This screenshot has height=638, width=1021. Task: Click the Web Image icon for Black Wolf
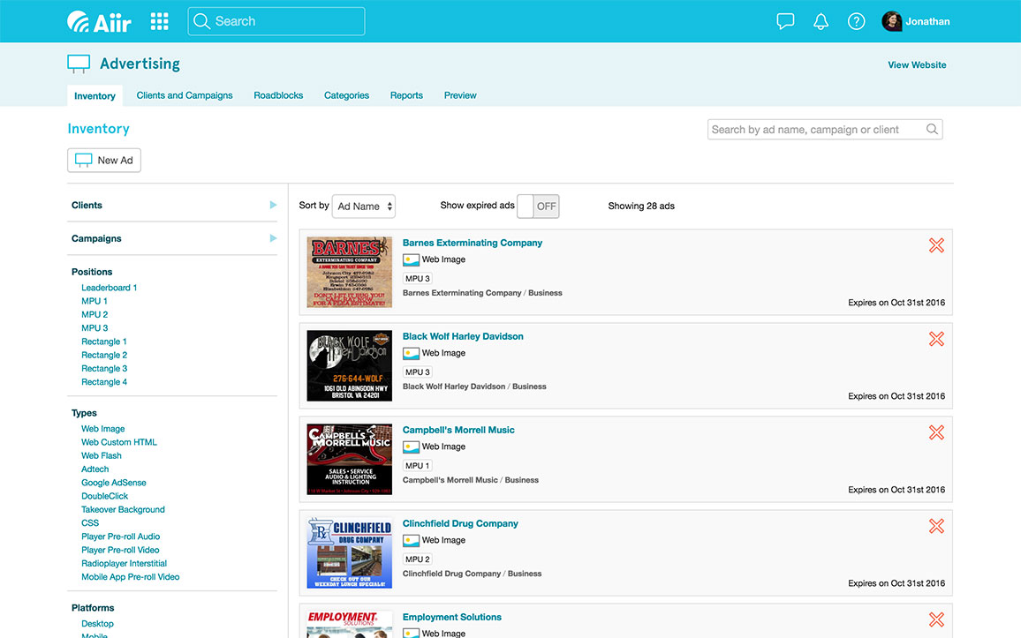[411, 354]
